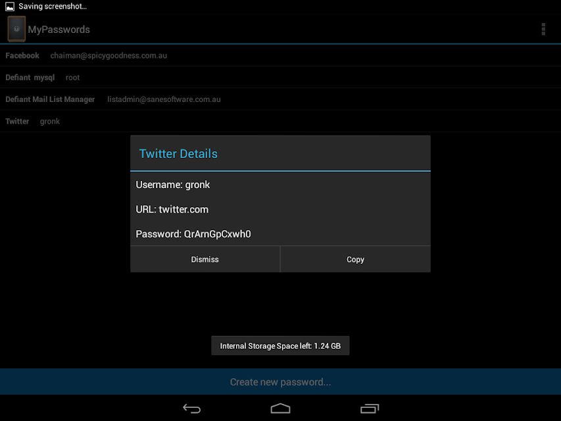This screenshot has width=561, height=421.
Task: Tap listadmin@sanesoftware.com.au username text
Action: tap(164, 99)
